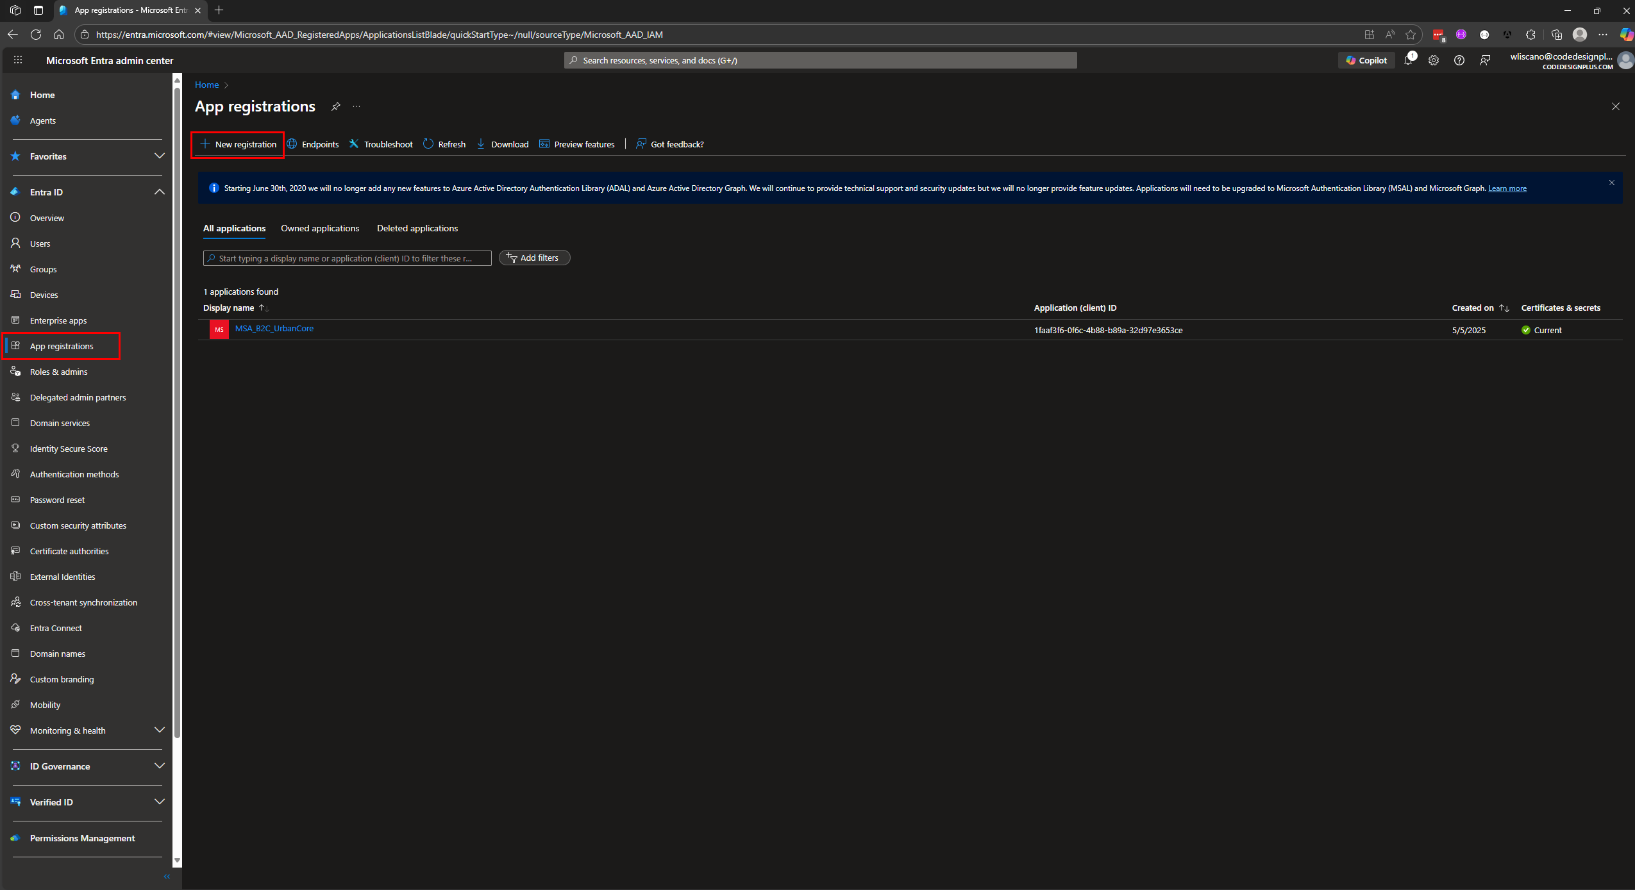Open the help question mark icon
Image resolution: width=1635 pixels, height=890 pixels.
1459,60
